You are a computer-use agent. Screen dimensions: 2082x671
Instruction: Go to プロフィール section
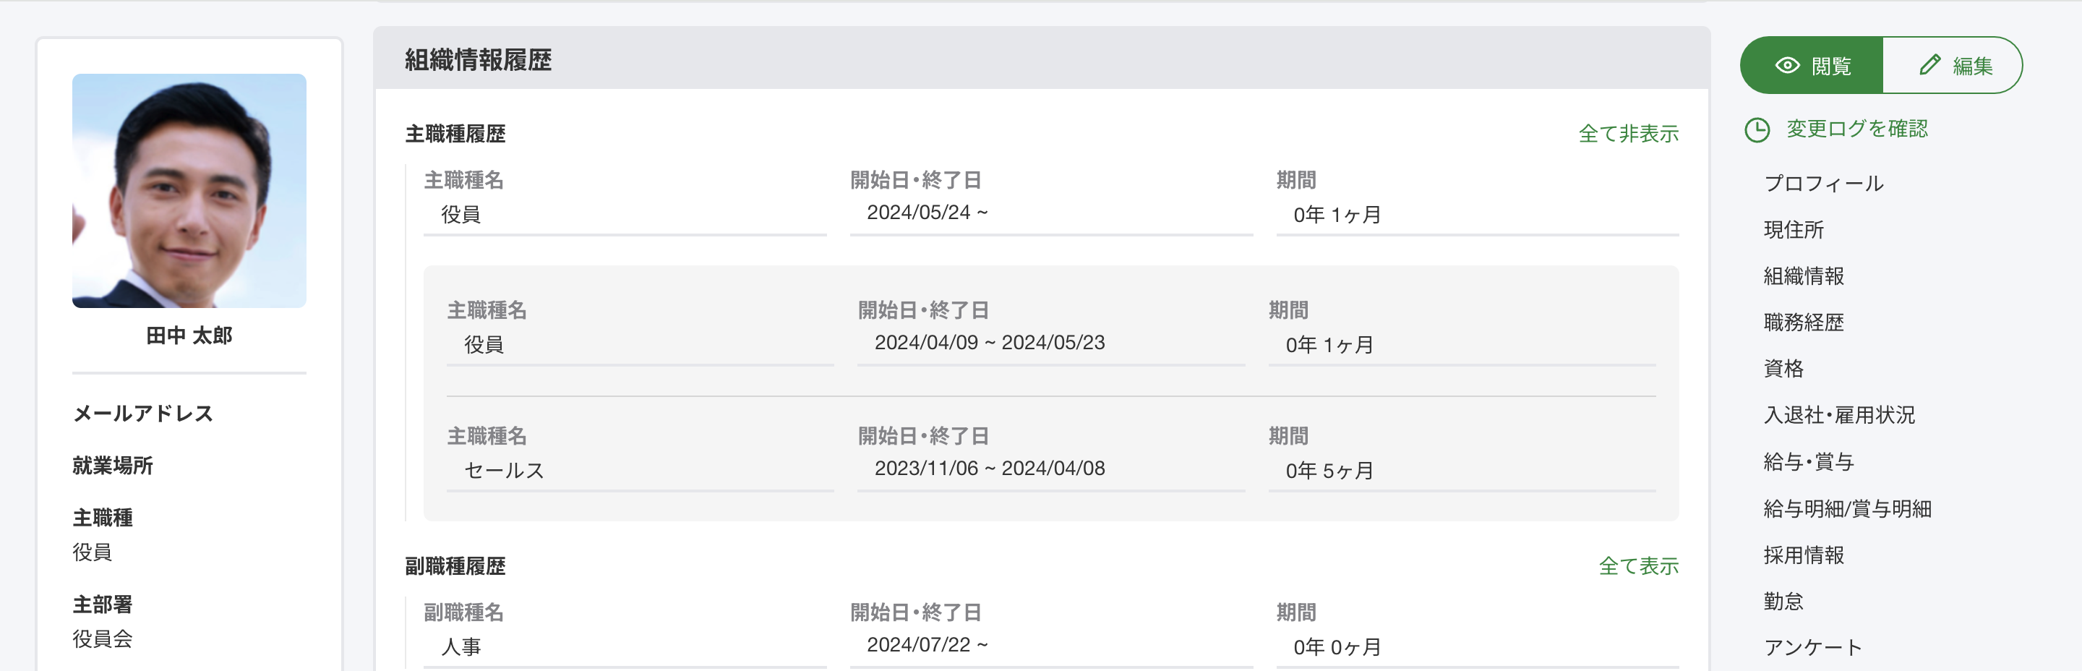(x=1823, y=184)
